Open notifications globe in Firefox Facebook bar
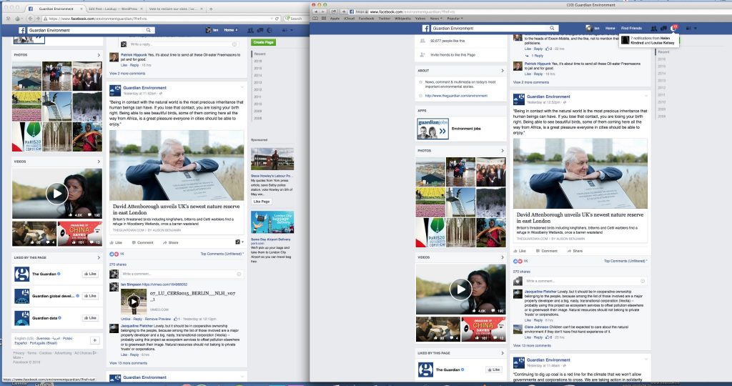 269,30
